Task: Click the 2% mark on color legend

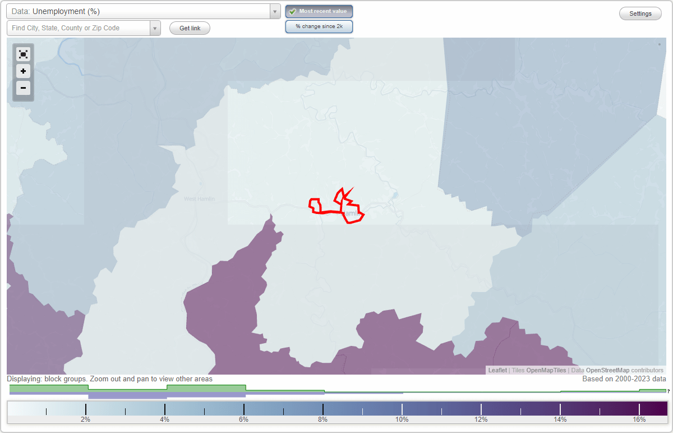Action: pos(85,420)
